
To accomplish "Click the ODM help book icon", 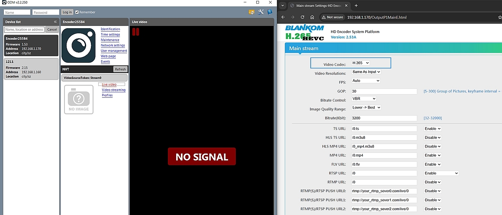I will tap(270, 12).
